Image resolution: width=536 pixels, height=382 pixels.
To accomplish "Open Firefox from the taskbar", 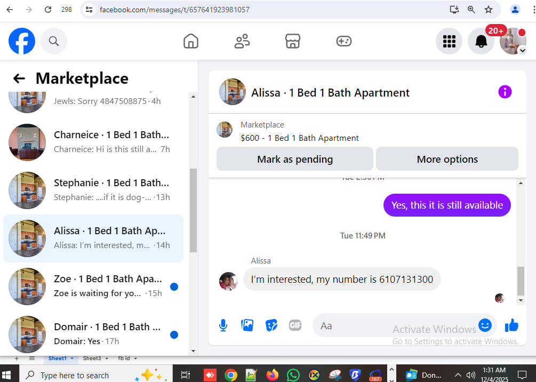I will 273,375.
